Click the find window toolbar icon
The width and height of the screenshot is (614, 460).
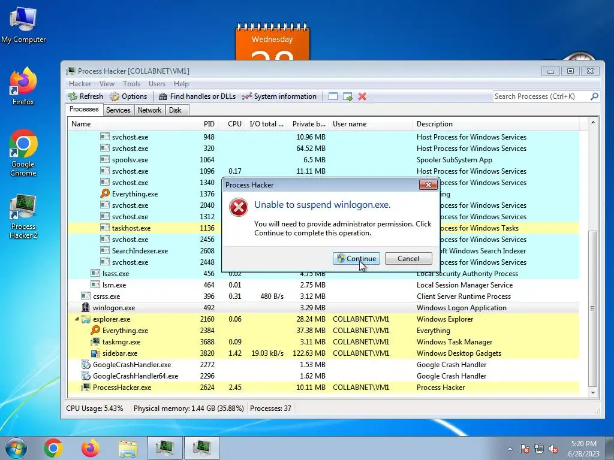(333, 96)
